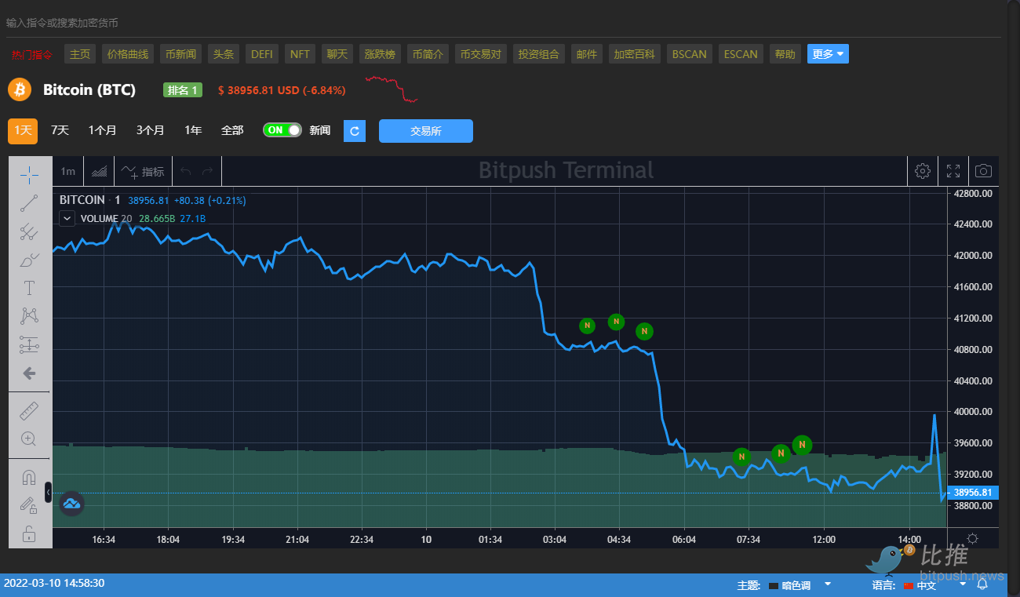Click the Bitcoin logo icon
Screen dimensions: 1020x597
click(x=20, y=89)
